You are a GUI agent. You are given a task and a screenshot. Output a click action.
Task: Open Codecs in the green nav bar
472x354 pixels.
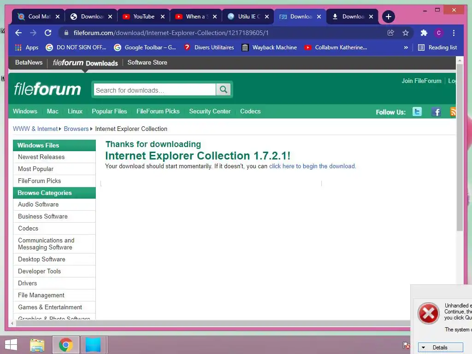click(250, 111)
